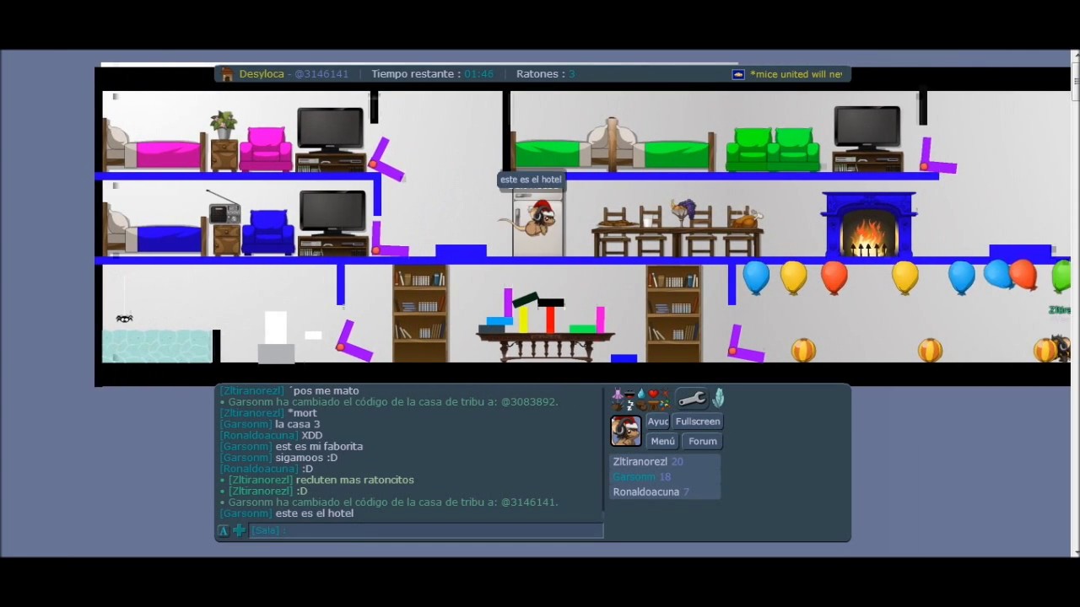Select the laughing mouth emote icon
Viewport: 1080px width, 607px height.
[x=629, y=394]
